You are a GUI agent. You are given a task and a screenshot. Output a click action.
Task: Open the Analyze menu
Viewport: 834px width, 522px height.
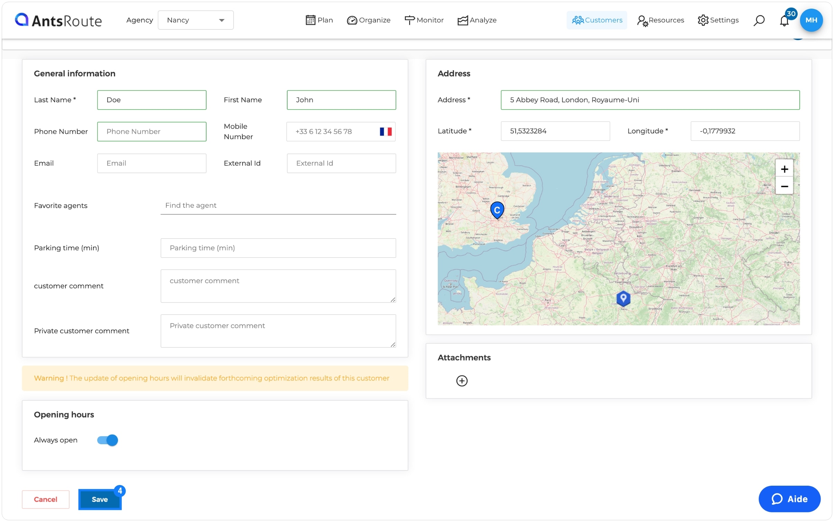[x=477, y=20]
